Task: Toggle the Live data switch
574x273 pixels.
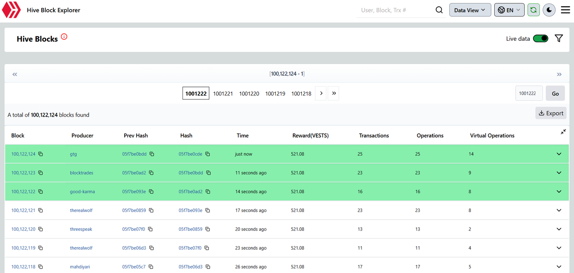Action: point(540,39)
